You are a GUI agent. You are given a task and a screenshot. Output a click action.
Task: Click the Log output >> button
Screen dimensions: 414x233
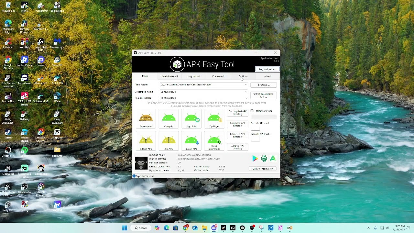coord(267,69)
